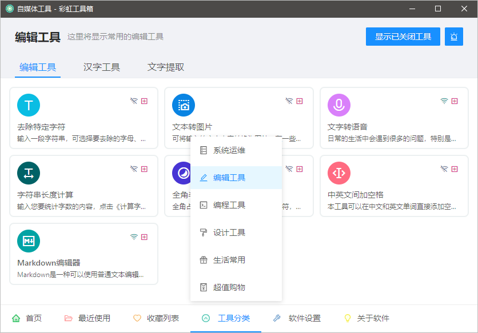
Task: Click the alarm bell icon button
Action: point(454,37)
